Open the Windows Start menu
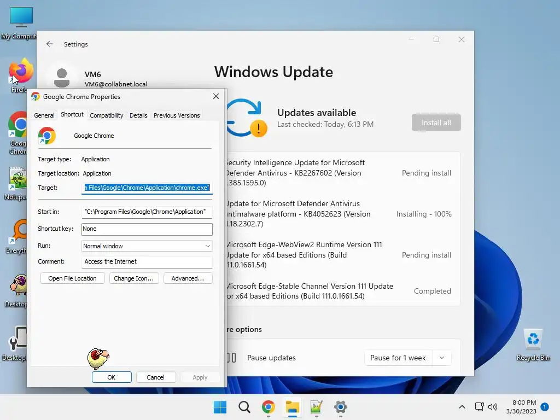The image size is (560, 420). pyautogui.click(x=220, y=407)
